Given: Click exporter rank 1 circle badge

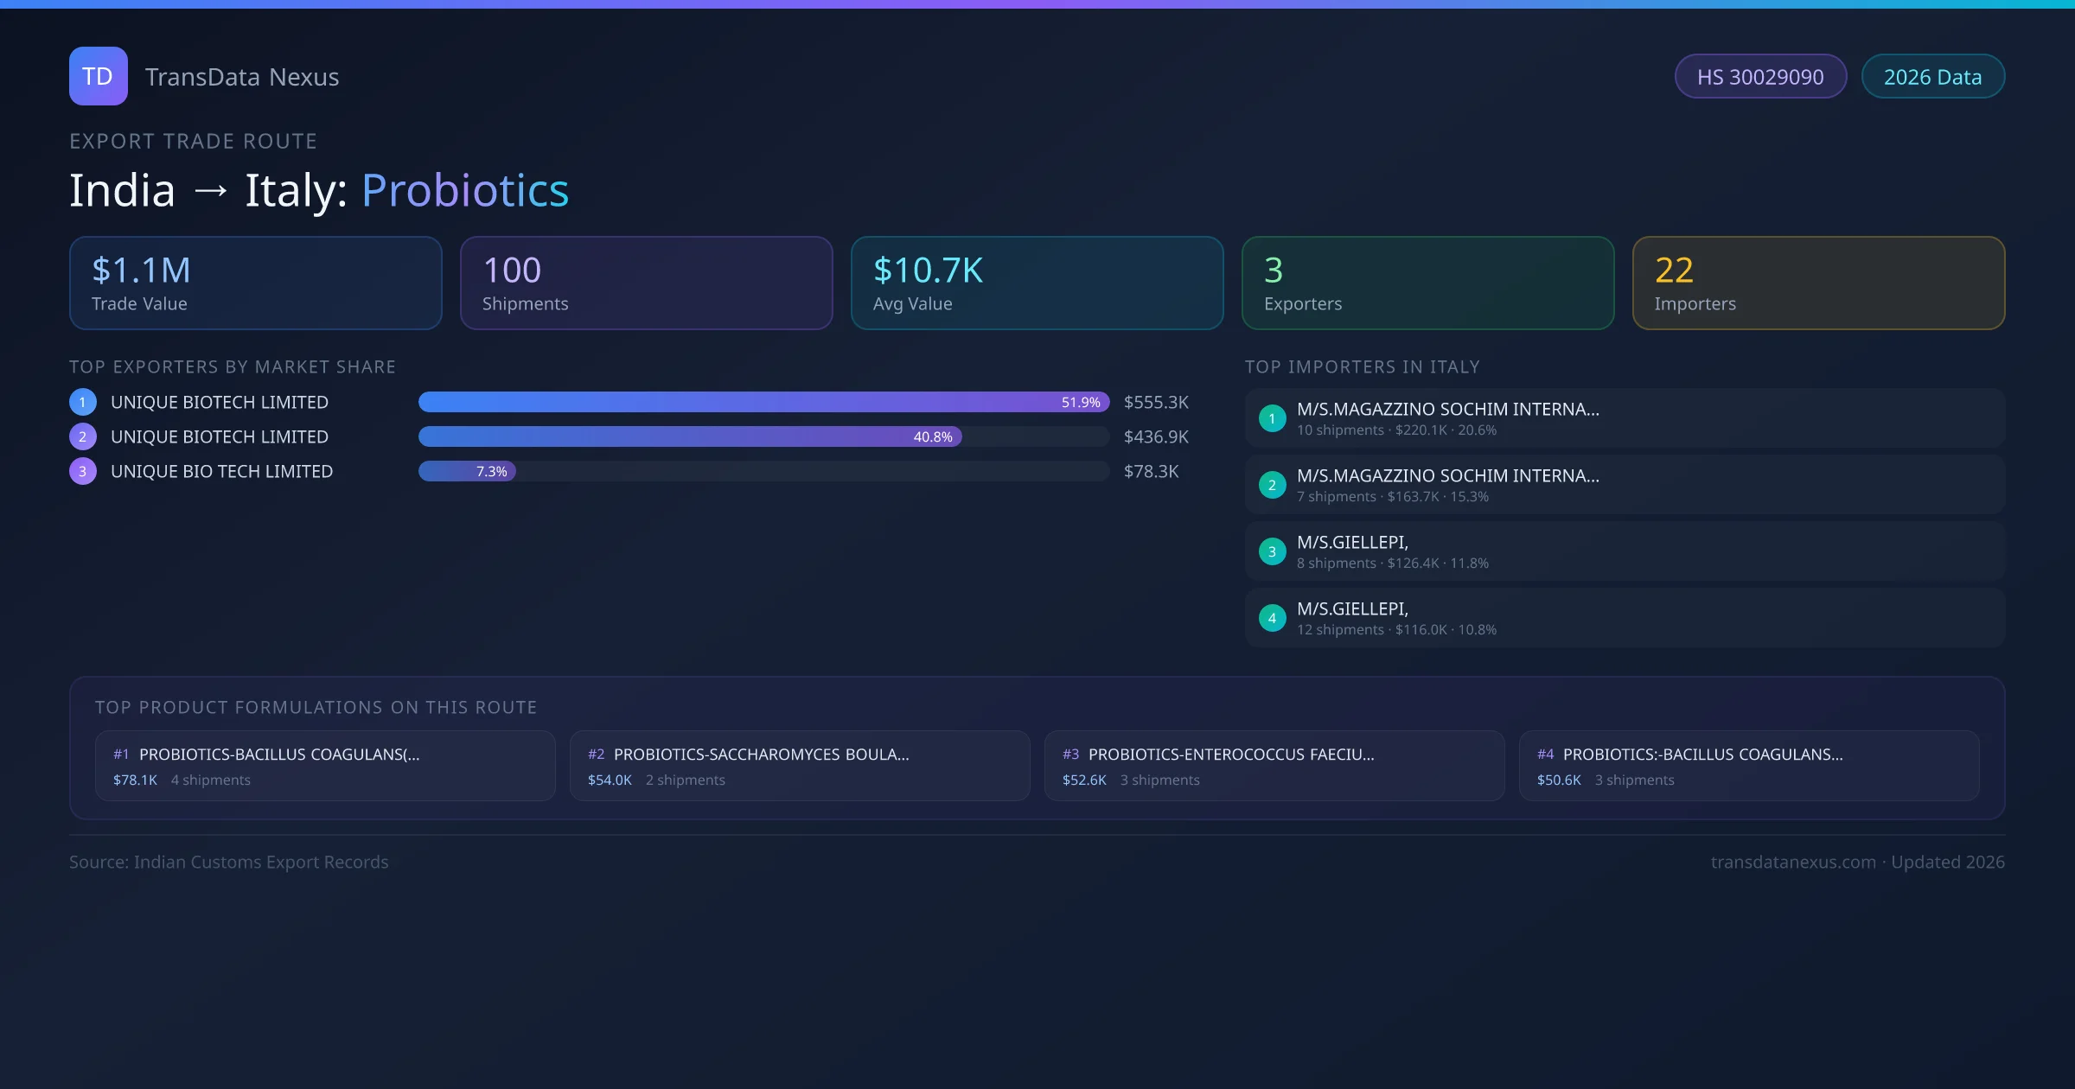Looking at the screenshot, I should tap(83, 402).
